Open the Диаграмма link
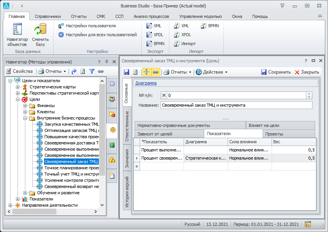 pos(146,83)
